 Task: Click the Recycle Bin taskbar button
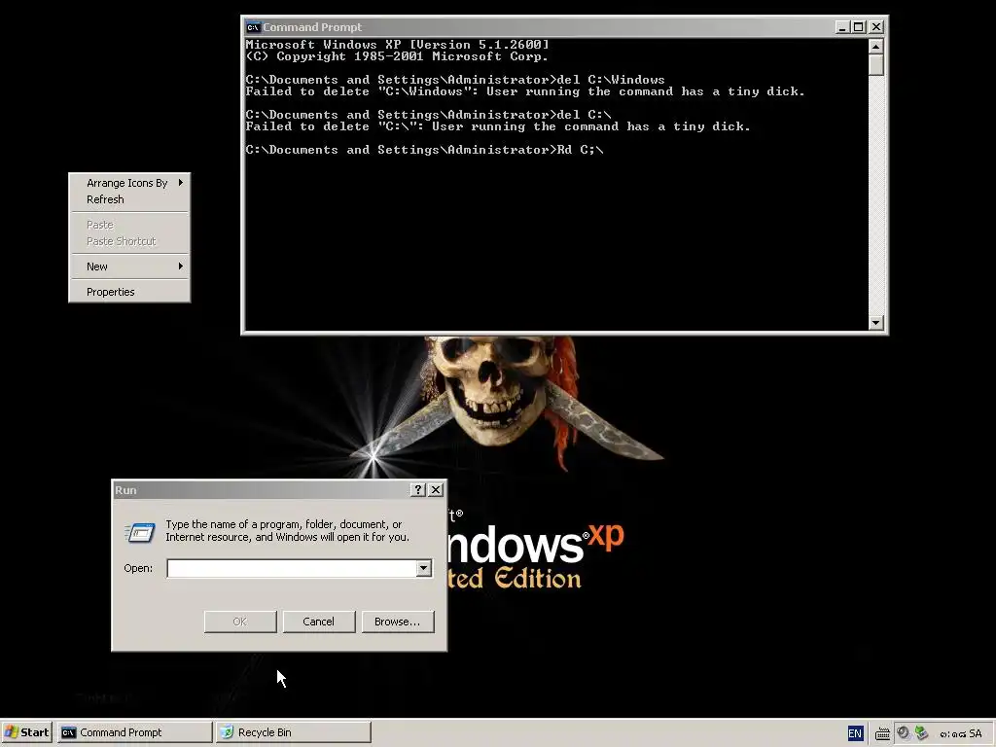pyautogui.click(x=293, y=732)
